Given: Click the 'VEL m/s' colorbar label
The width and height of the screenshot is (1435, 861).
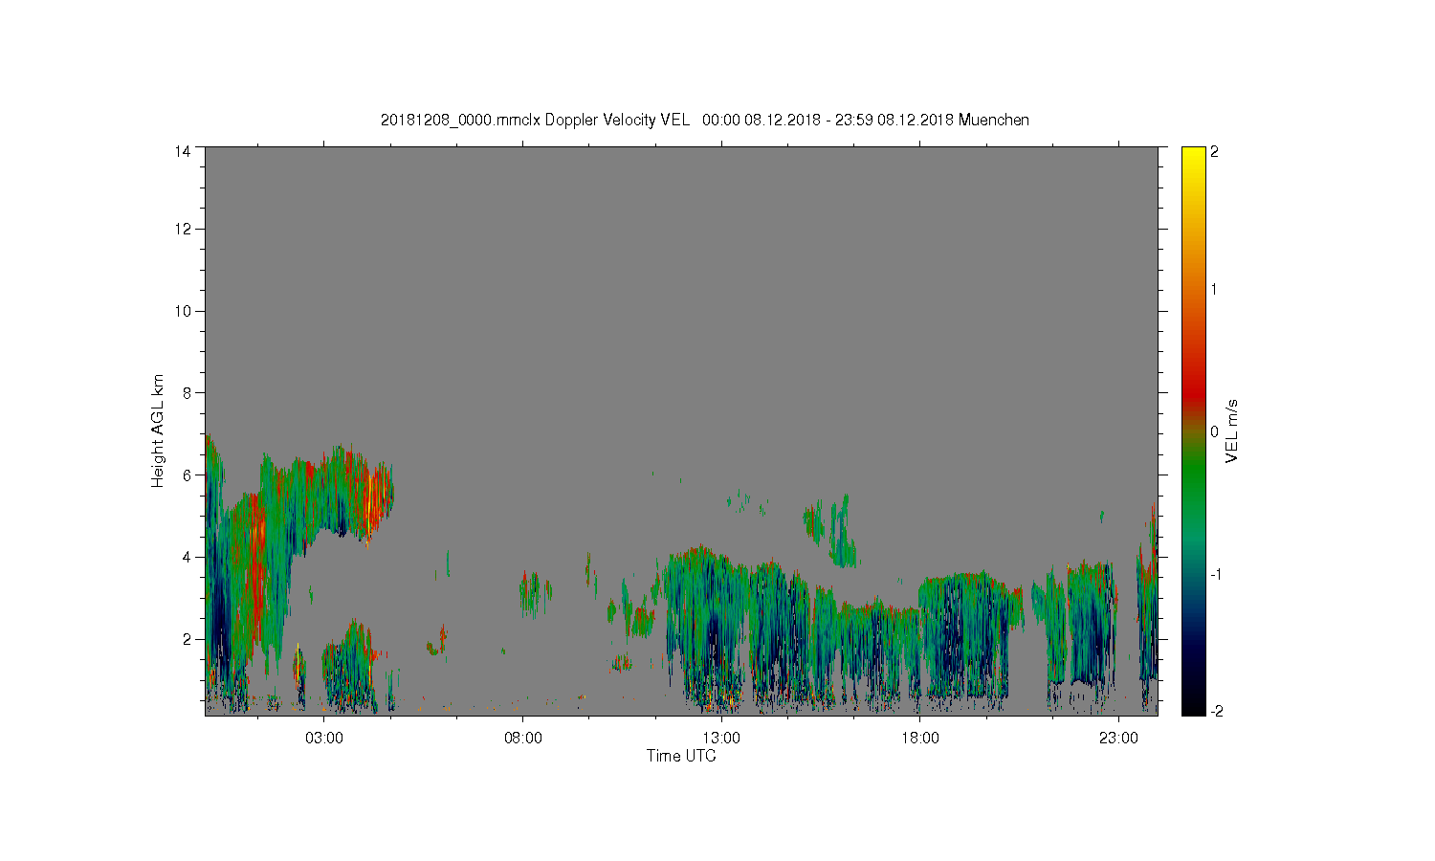Looking at the screenshot, I should (x=1232, y=431).
